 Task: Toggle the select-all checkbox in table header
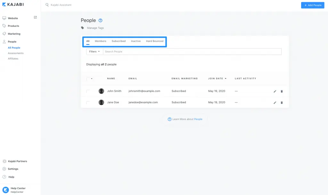pos(88,79)
